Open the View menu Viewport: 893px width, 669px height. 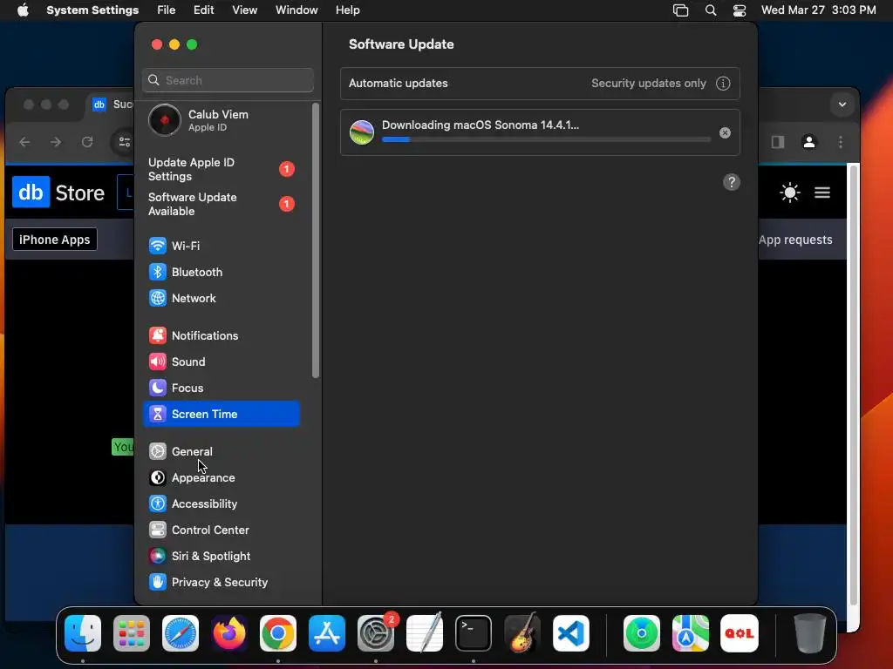(244, 10)
